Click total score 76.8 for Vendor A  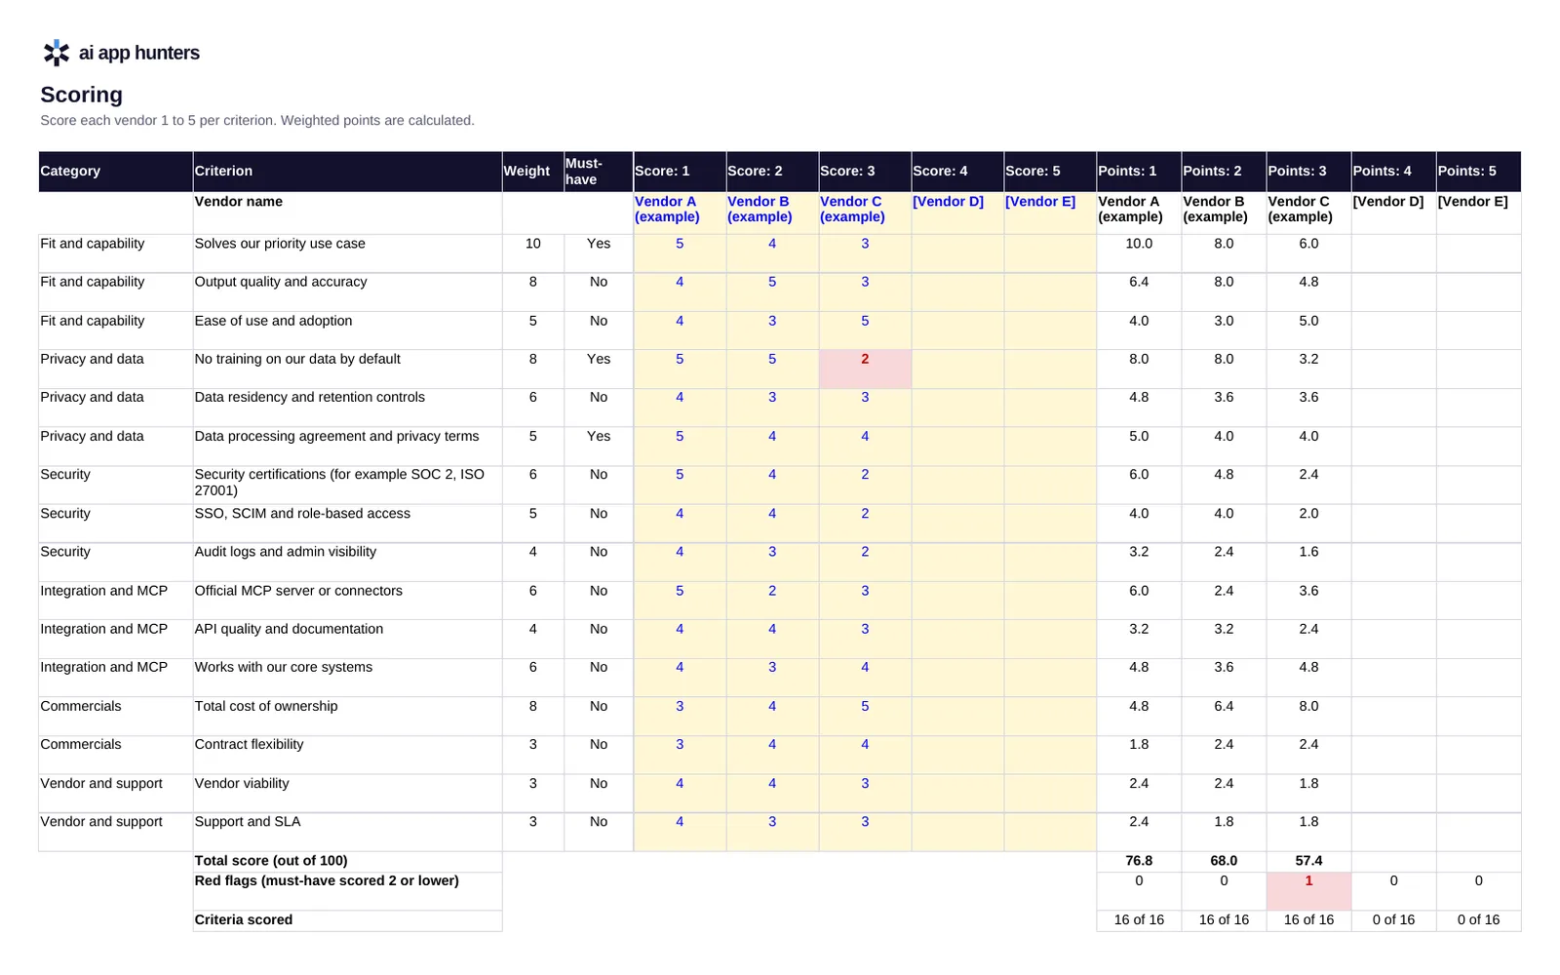[1139, 861]
